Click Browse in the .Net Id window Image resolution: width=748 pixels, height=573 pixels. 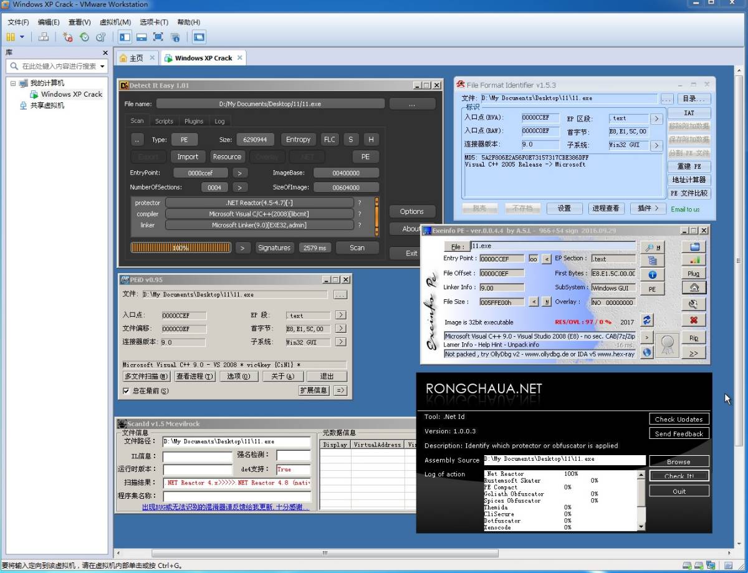click(x=679, y=461)
